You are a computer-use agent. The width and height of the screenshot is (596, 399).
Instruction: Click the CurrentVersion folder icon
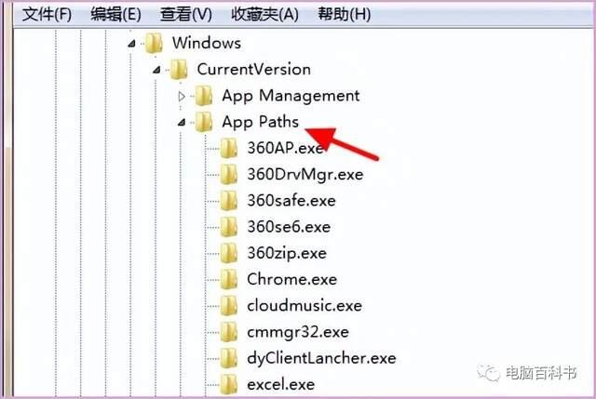[x=179, y=70]
